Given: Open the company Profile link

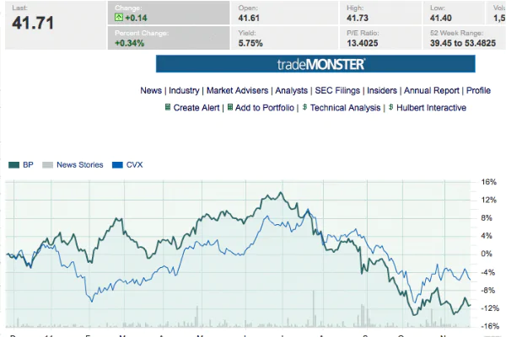Looking at the screenshot, I should 478,91.
